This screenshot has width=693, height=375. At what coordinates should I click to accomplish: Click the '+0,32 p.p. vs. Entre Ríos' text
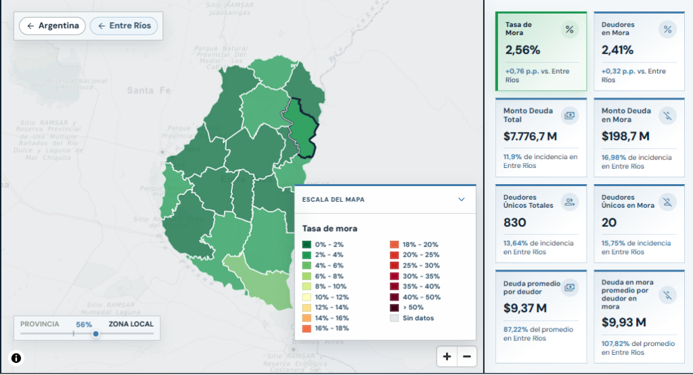point(633,76)
